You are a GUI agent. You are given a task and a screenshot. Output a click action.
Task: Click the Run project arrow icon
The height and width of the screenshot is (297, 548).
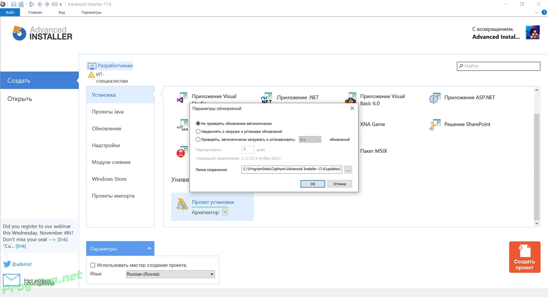click(32, 4)
